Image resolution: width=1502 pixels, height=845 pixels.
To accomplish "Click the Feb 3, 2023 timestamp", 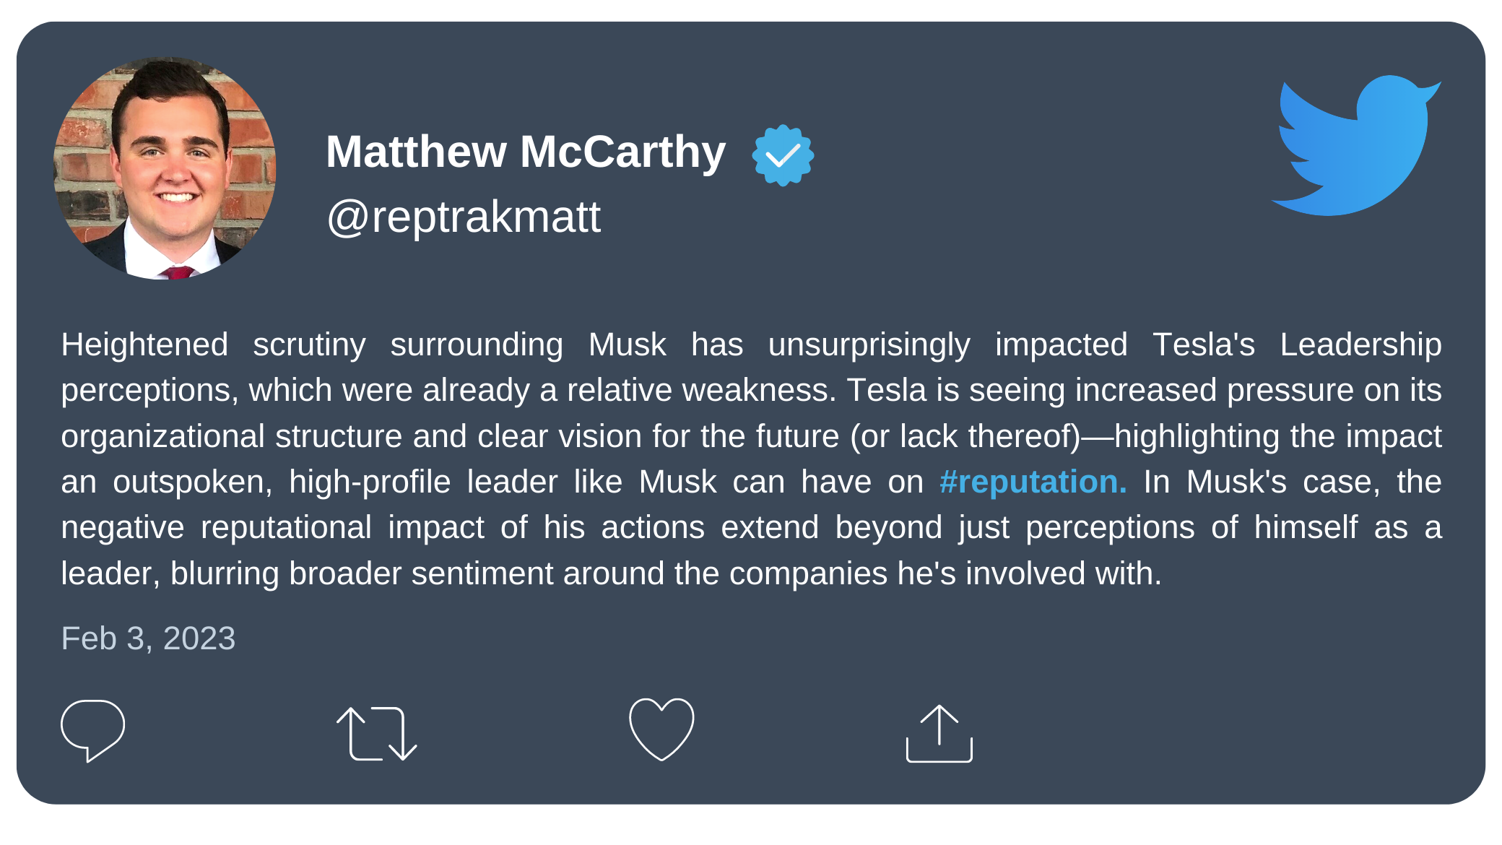I will click(x=148, y=638).
